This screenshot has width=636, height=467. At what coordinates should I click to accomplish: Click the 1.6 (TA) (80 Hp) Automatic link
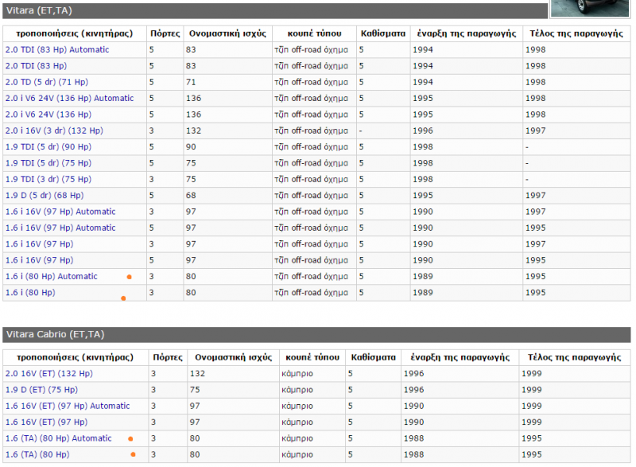tap(58, 439)
